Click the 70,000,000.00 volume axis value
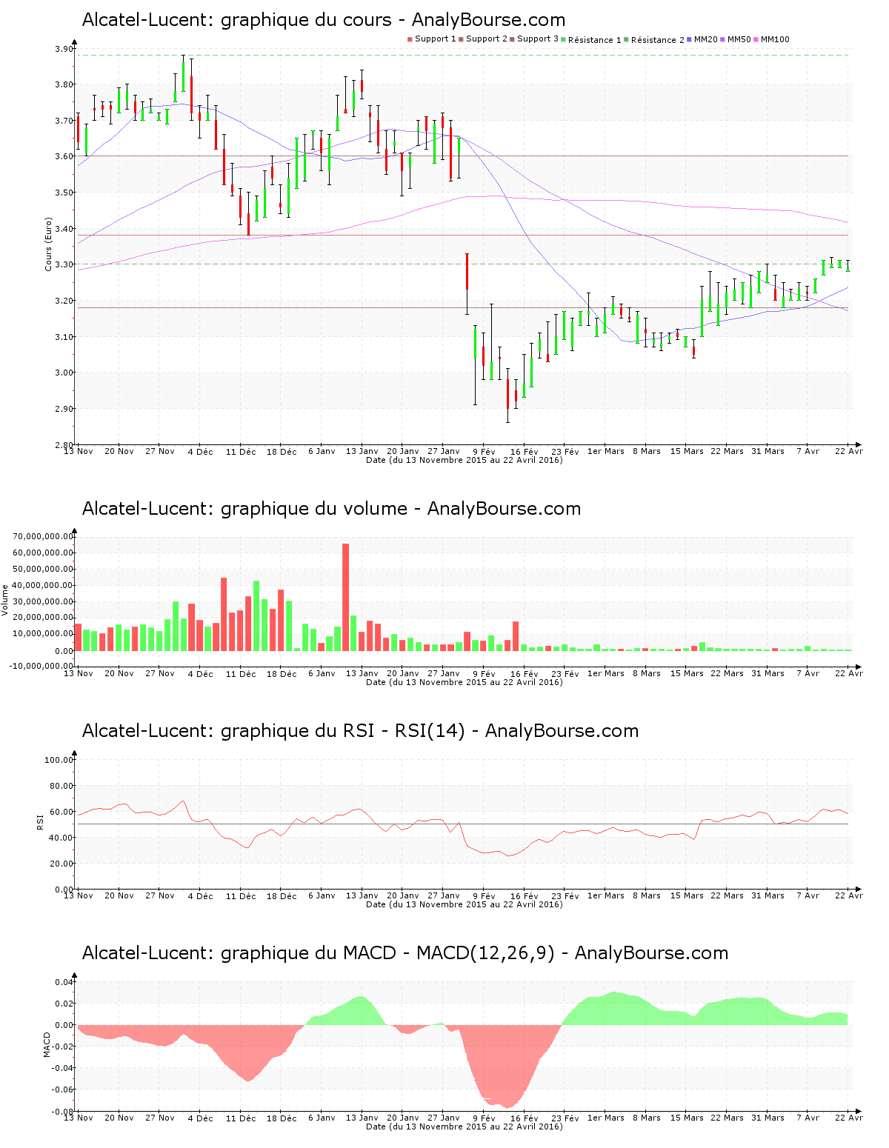The height and width of the screenshot is (1148, 889). click(x=43, y=536)
